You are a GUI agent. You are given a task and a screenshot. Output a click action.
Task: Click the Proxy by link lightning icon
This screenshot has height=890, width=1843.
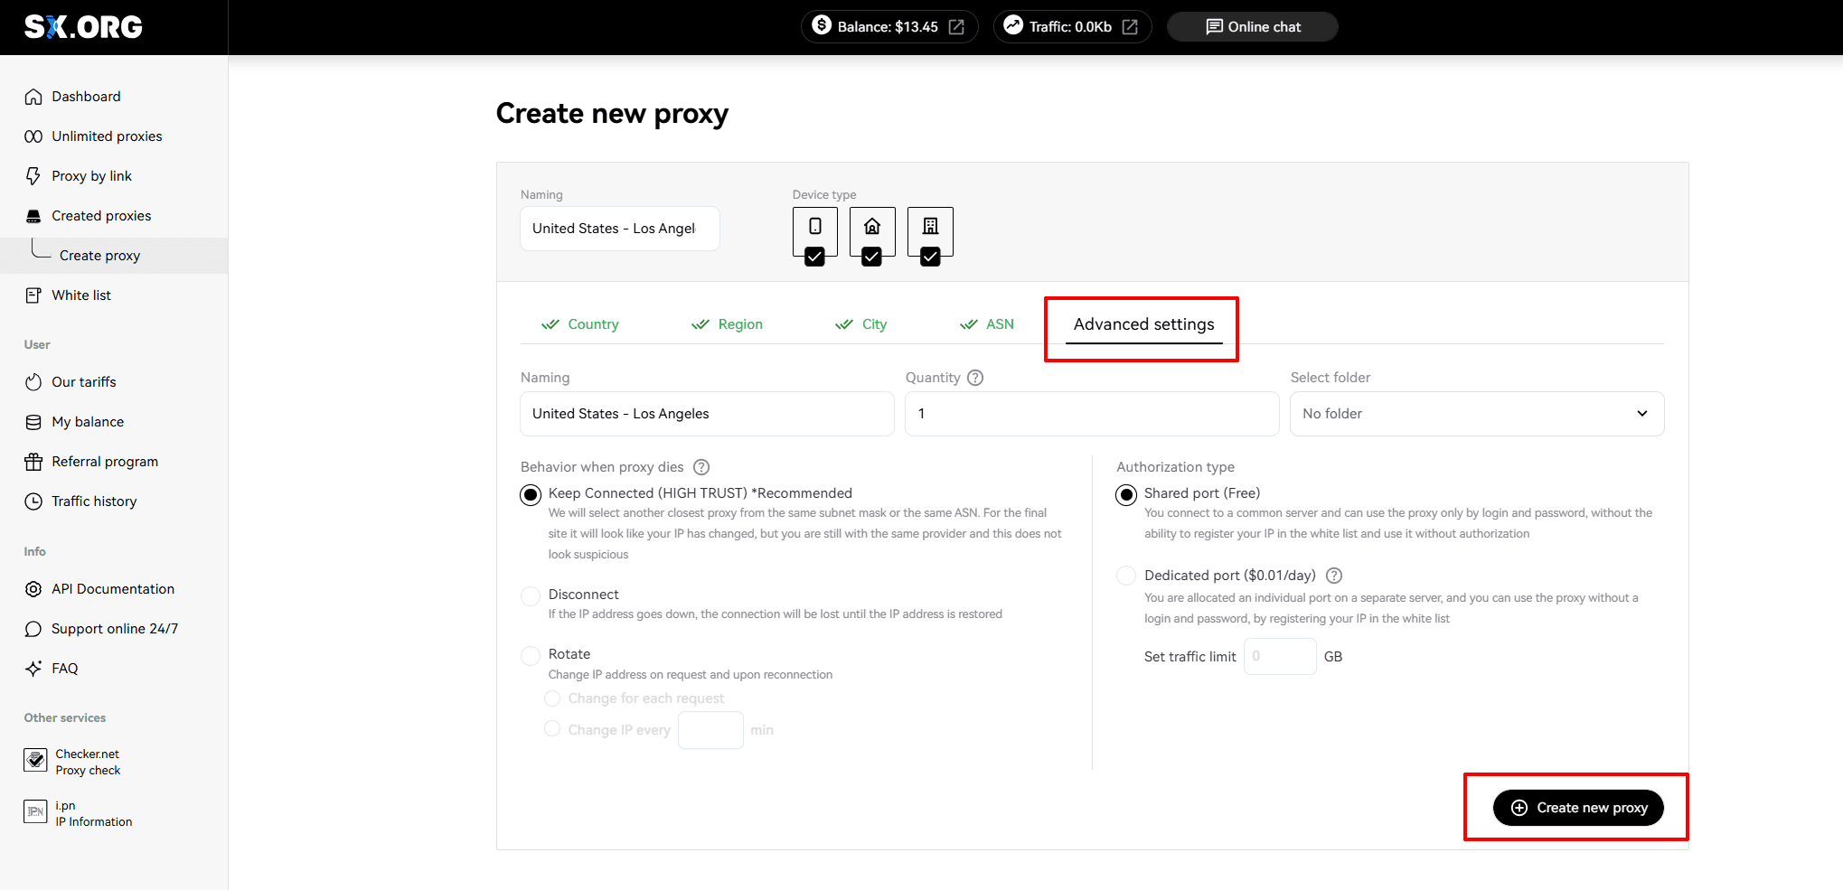[x=33, y=176]
